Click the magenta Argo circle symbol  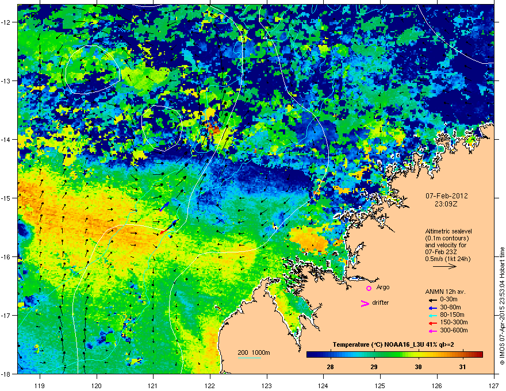pyautogui.click(x=369, y=288)
